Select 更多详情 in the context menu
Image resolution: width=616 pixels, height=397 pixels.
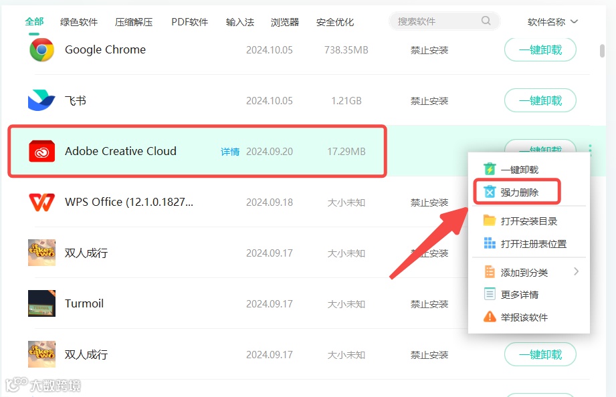click(520, 295)
